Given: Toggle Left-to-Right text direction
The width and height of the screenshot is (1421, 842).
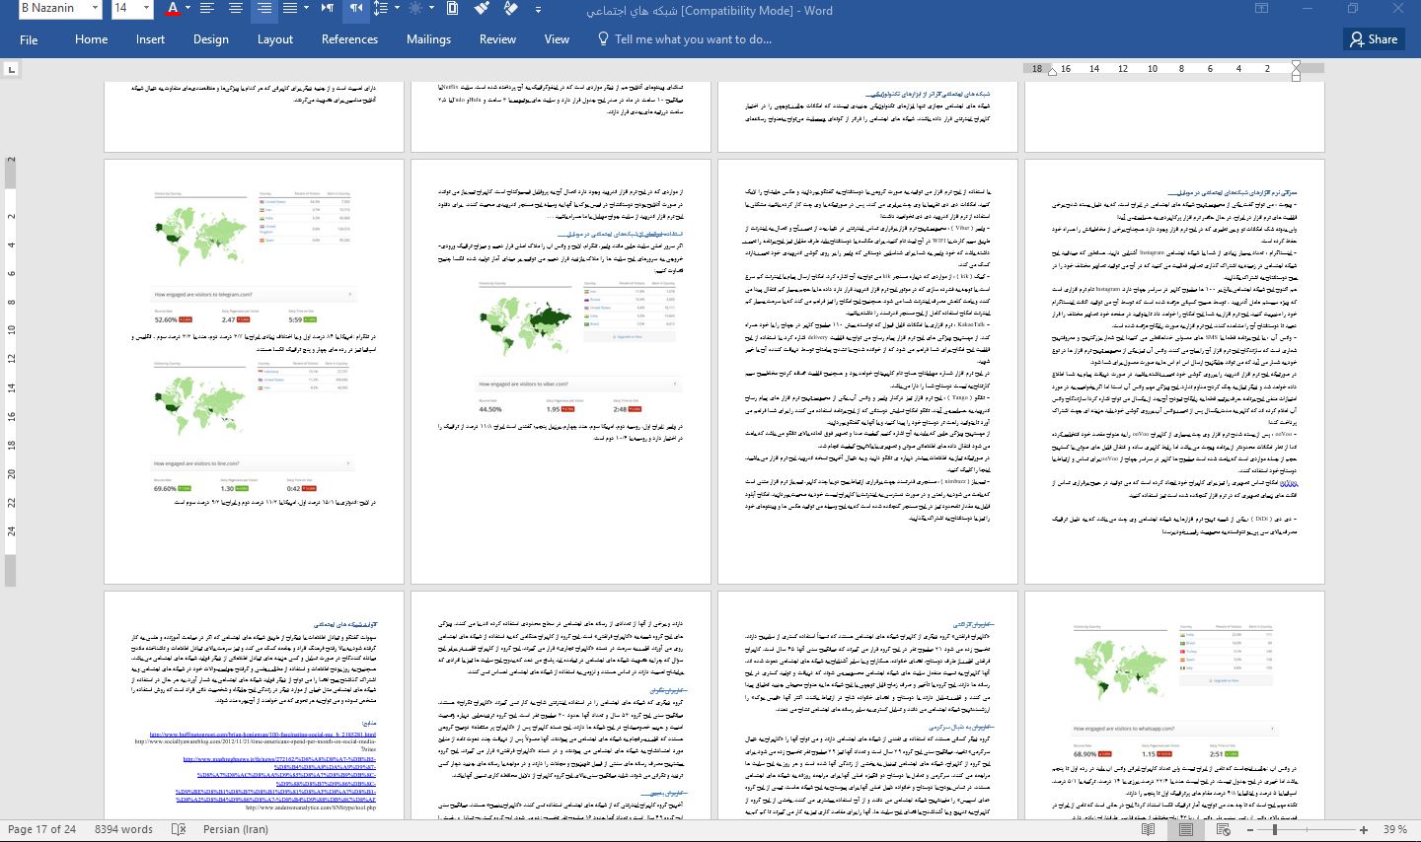Looking at the screenshot, I should tap(327, 9).
